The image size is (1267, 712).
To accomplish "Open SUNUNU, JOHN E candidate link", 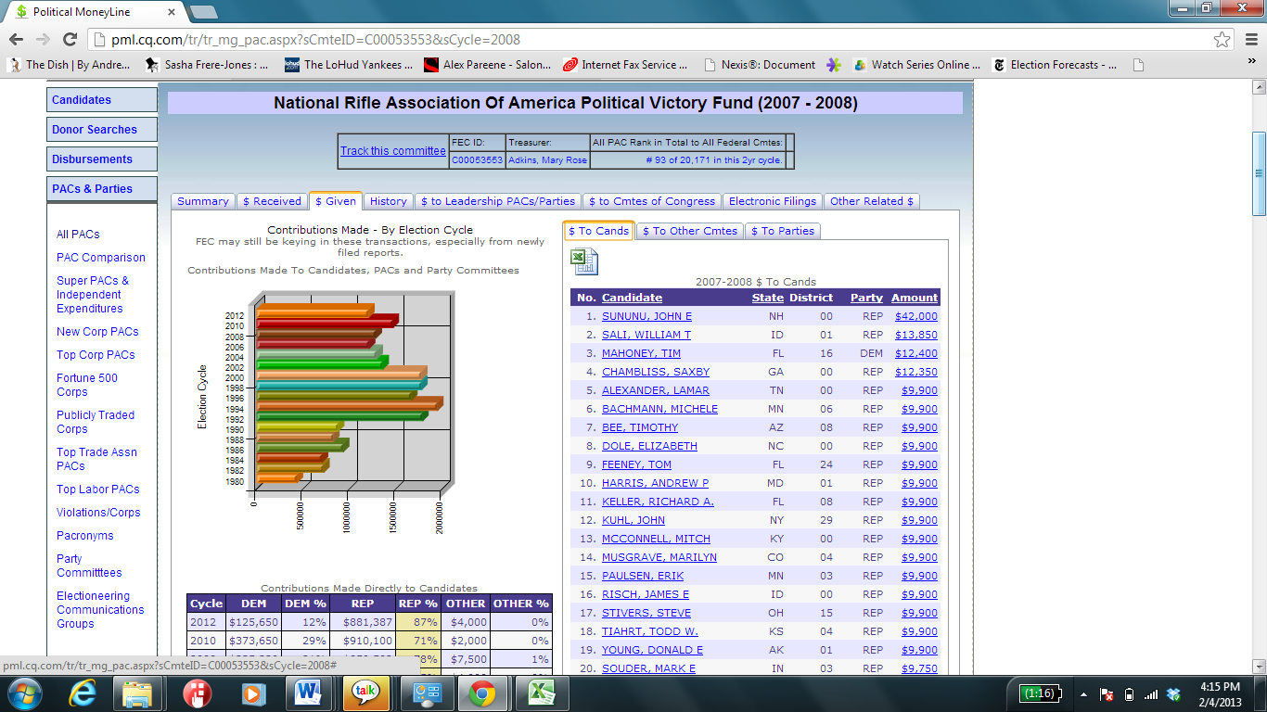I will 646,316.
